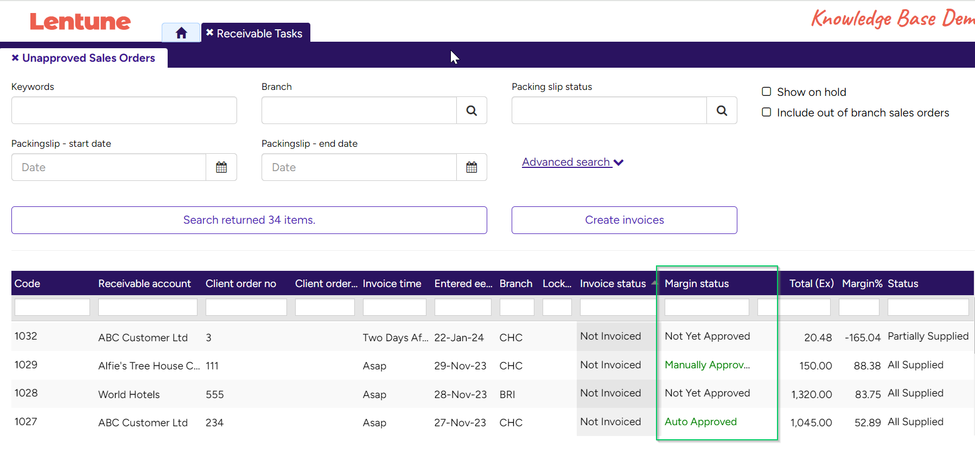Click Client order no filter box
The width and height of the screenshot is (975, 449).
point(246,307)
